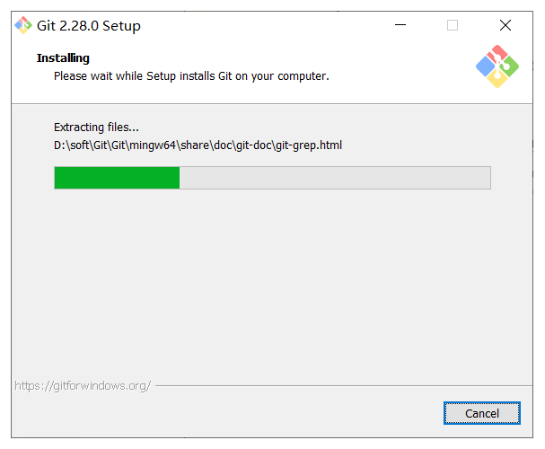
Task: Click the Git icon in the title bar
Action: coord(23,25)
